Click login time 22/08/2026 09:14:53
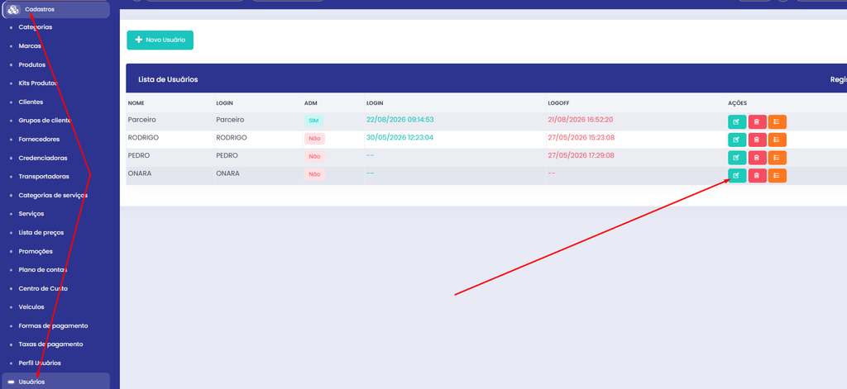847x389 pixels. coord(400,120)
